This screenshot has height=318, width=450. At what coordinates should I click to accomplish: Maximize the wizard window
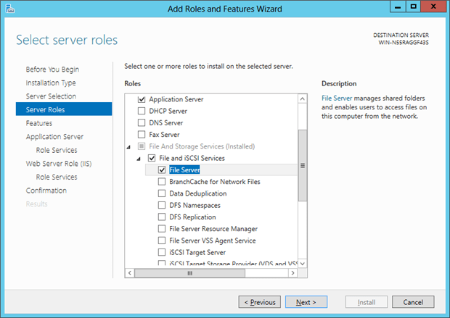coord(413,7)
